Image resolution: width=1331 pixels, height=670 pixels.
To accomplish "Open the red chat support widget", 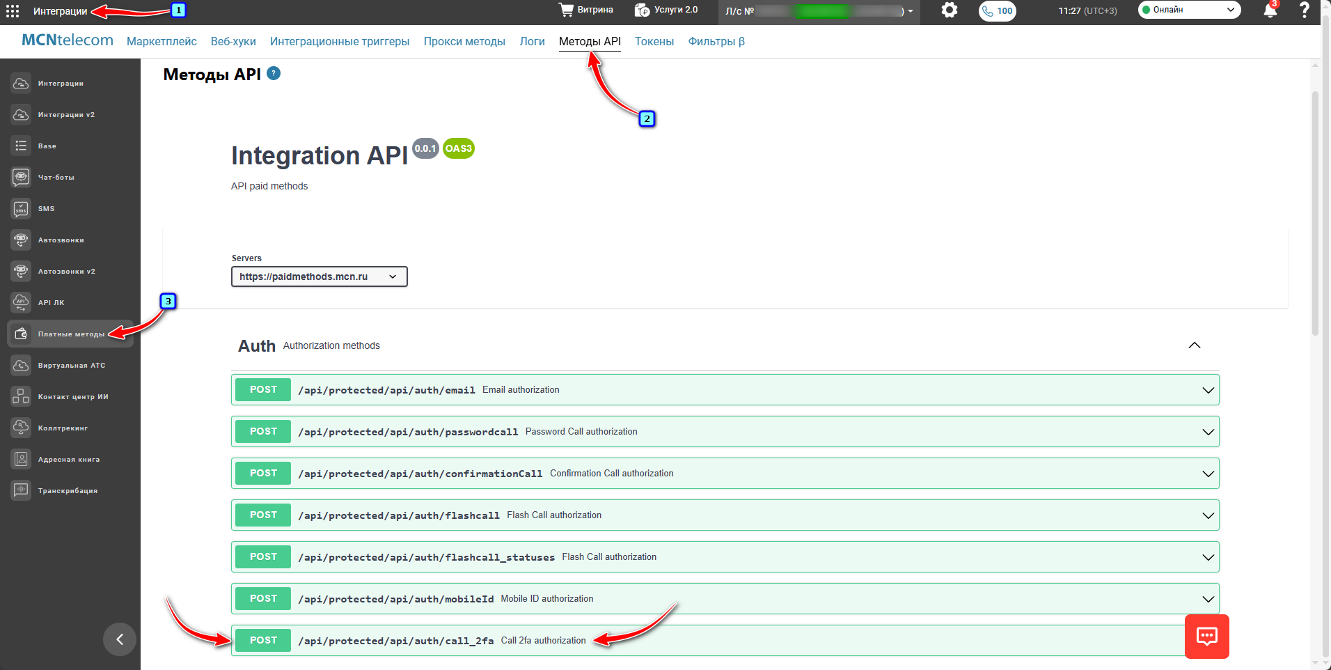I will tap(1206, 636).
